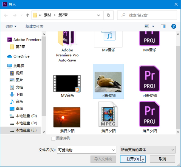This screenshot has height=167, width=181.
Task: Click 打开(O) button
Action: 133,159
